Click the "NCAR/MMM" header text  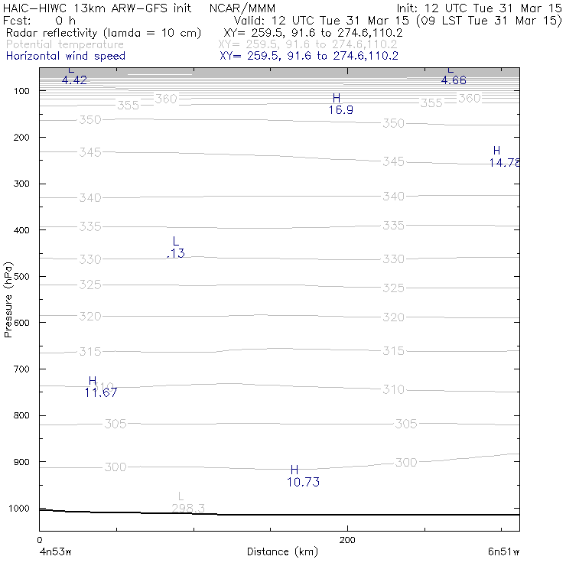pos(242,8)
